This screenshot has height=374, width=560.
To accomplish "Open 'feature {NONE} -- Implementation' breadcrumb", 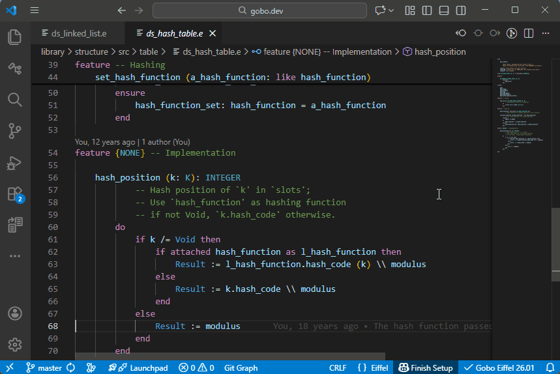I will click(x=321, y=51).
